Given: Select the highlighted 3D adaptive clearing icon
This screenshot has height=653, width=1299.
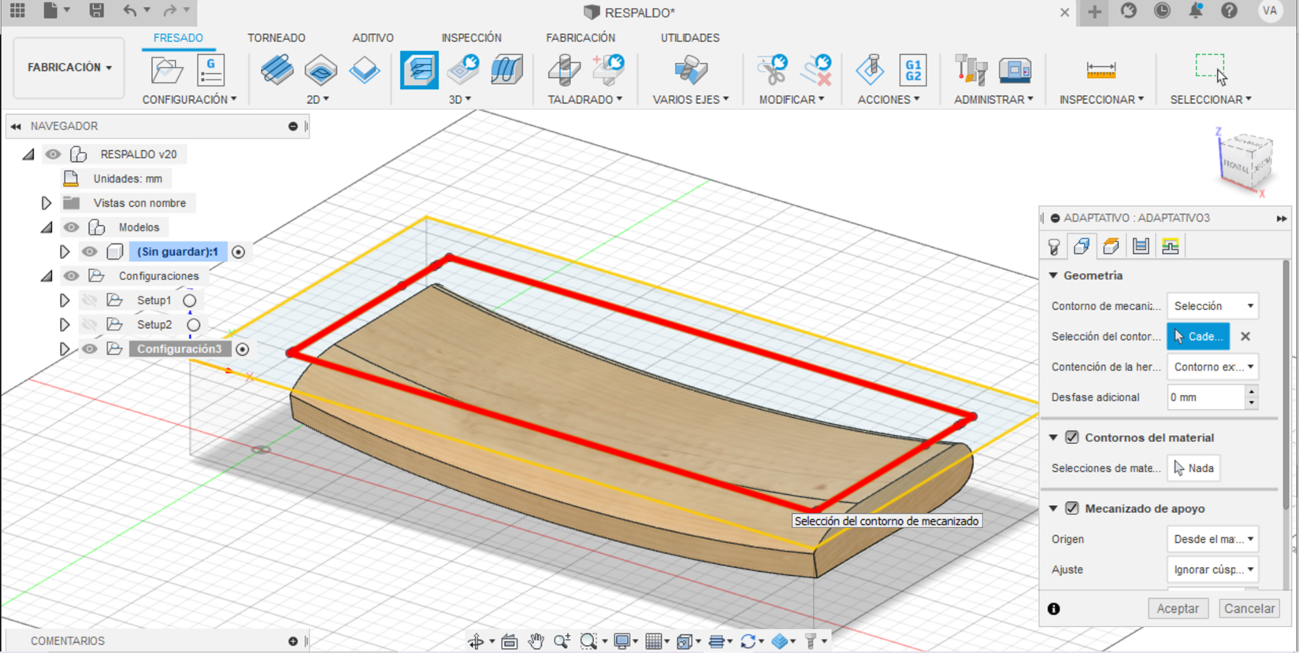Looking at the screenshot, I should click(x=419, y=71).
